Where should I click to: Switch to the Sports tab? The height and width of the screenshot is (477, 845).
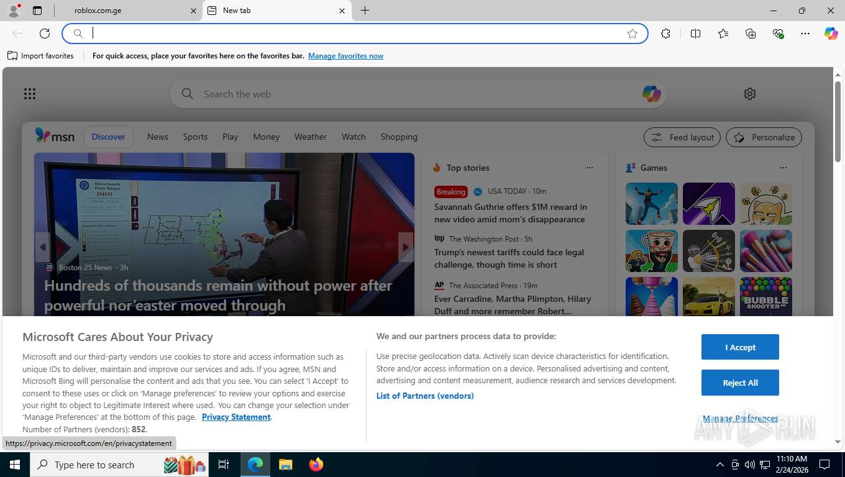[x=195, y=137]
